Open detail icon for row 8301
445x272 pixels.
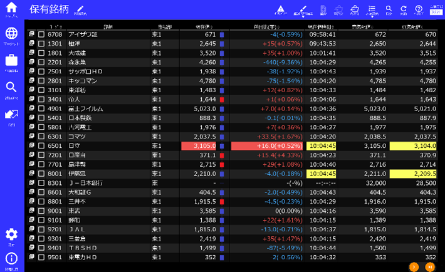tap(31, 182)
